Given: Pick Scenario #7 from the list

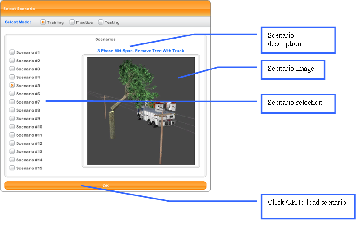Looking at the screenshot, I should (12, 102).
